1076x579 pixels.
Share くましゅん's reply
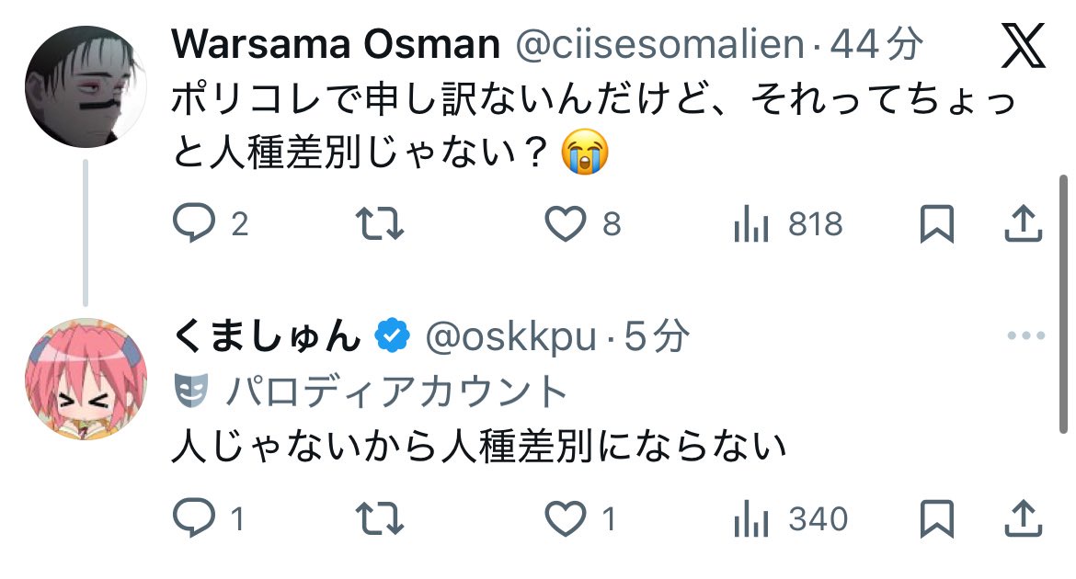click(x=1023, y=520)
